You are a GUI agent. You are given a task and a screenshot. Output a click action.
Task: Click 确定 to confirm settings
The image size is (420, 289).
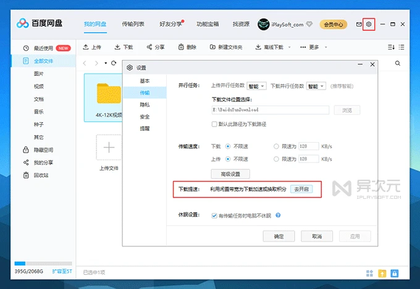pos(279,237)
